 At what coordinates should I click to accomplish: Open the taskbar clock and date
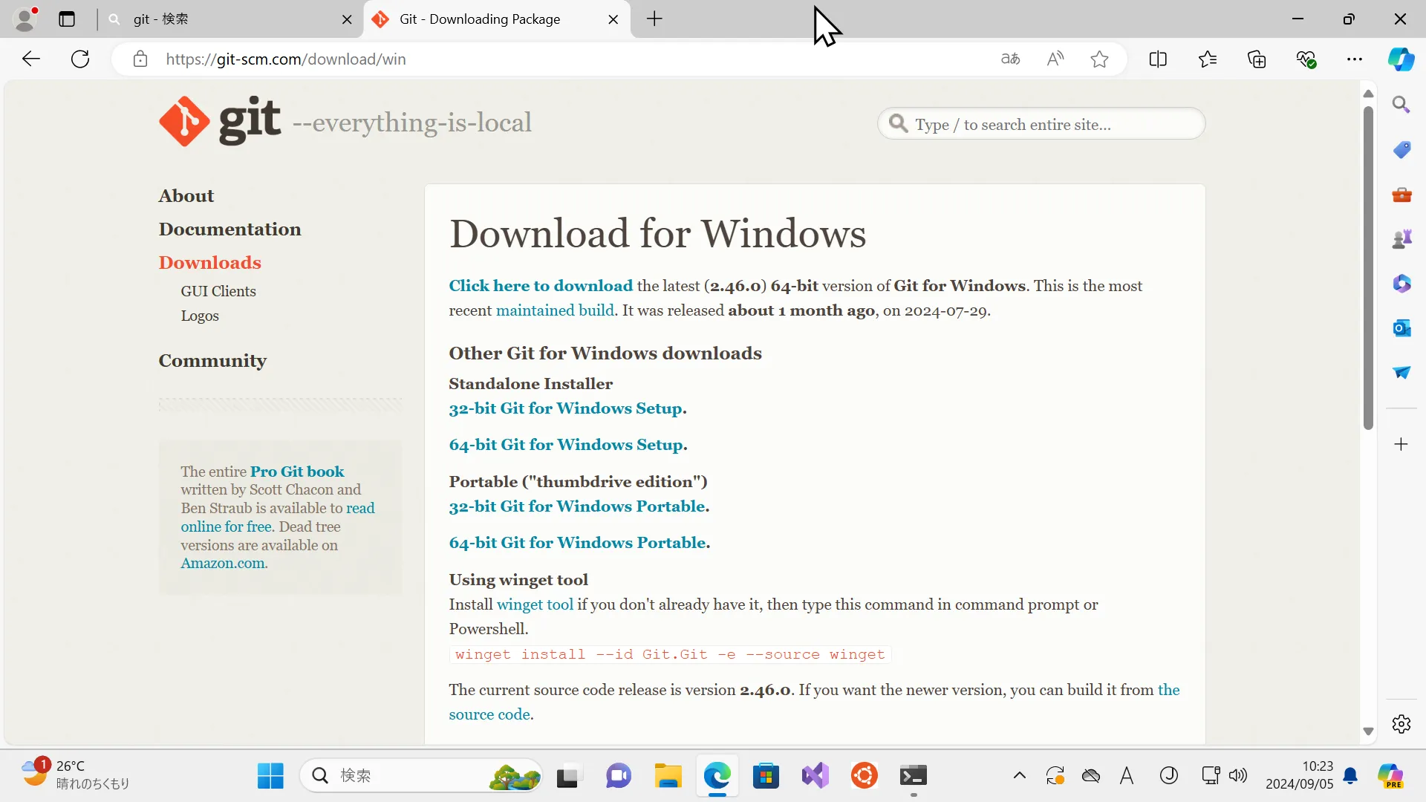(1299, 775)
